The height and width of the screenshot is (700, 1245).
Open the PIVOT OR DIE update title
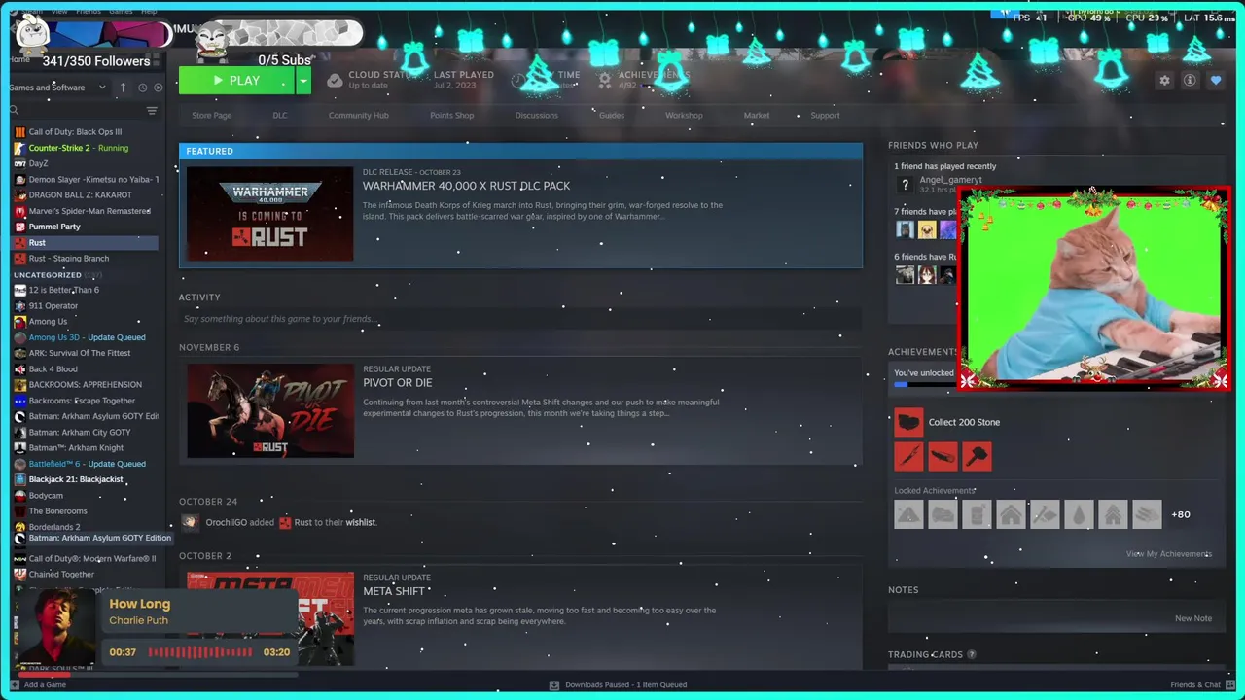(397, 383)
